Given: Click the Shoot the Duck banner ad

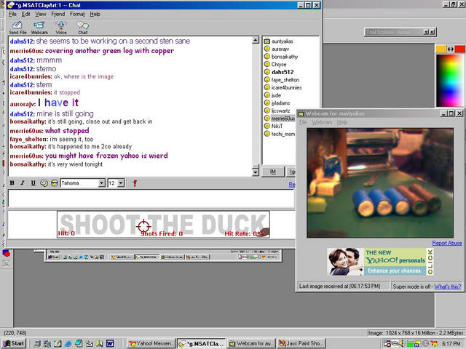Looking at the screenshot, I should coord(163,225).
